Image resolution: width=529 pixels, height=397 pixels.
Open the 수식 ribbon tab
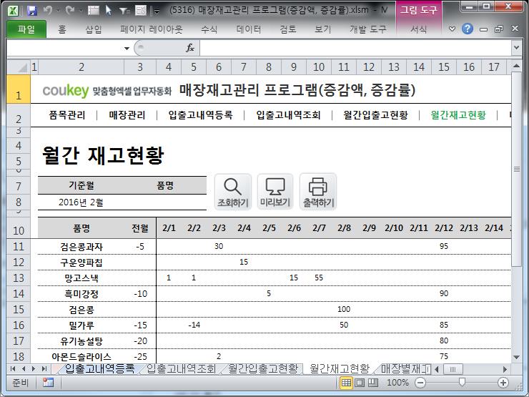[209, 29]
